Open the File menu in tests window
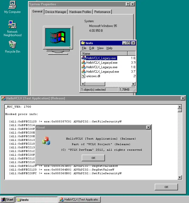This screenshot has height=203, width=189. coord(84,48)
